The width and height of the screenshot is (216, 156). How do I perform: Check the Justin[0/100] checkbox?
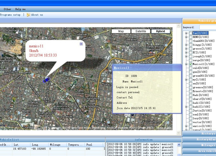point(190,111)
